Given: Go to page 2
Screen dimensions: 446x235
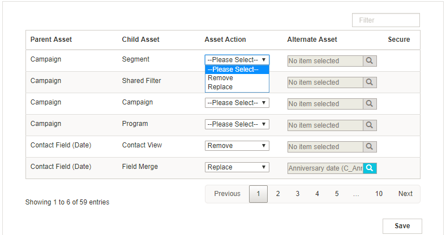Looking at the screenshot, I should [278, 194].
